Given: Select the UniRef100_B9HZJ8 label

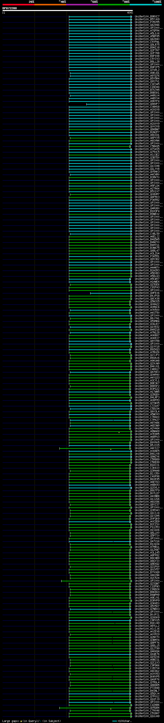Looking at the screenshot, I should point(147,47).
